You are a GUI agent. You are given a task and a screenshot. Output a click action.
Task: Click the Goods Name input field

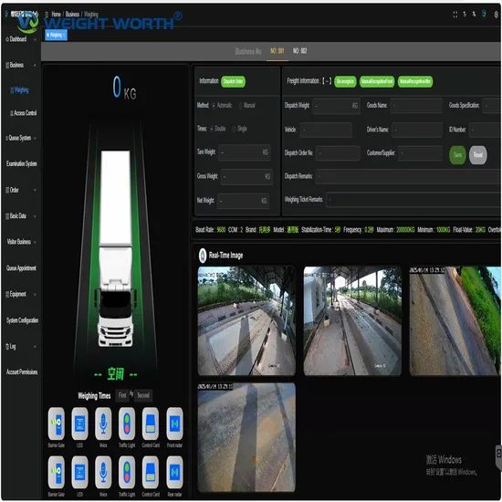pos(417,105)
